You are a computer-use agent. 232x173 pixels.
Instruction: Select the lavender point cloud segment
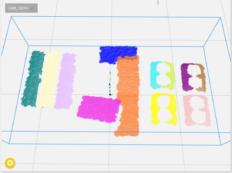(x=65, y=81)
